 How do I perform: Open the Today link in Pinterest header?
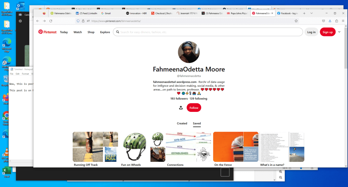click(x=64, y=32)
